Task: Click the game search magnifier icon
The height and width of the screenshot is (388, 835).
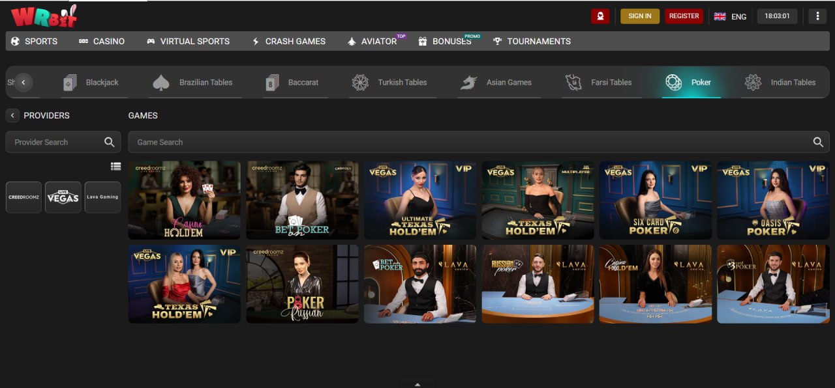Action: coord(819,142)
